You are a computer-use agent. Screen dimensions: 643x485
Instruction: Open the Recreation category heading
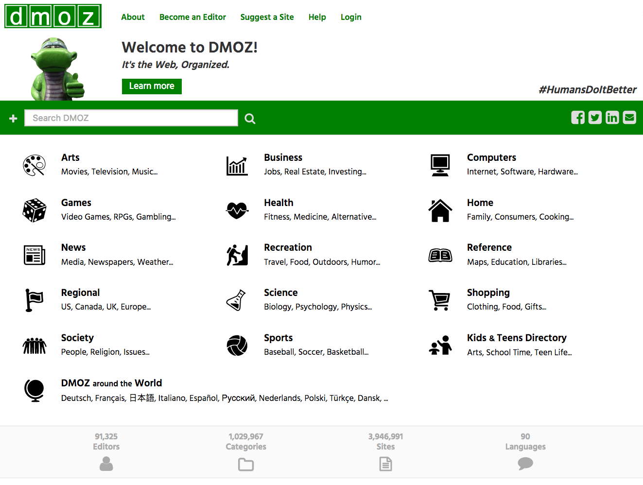tap(288, 247)
